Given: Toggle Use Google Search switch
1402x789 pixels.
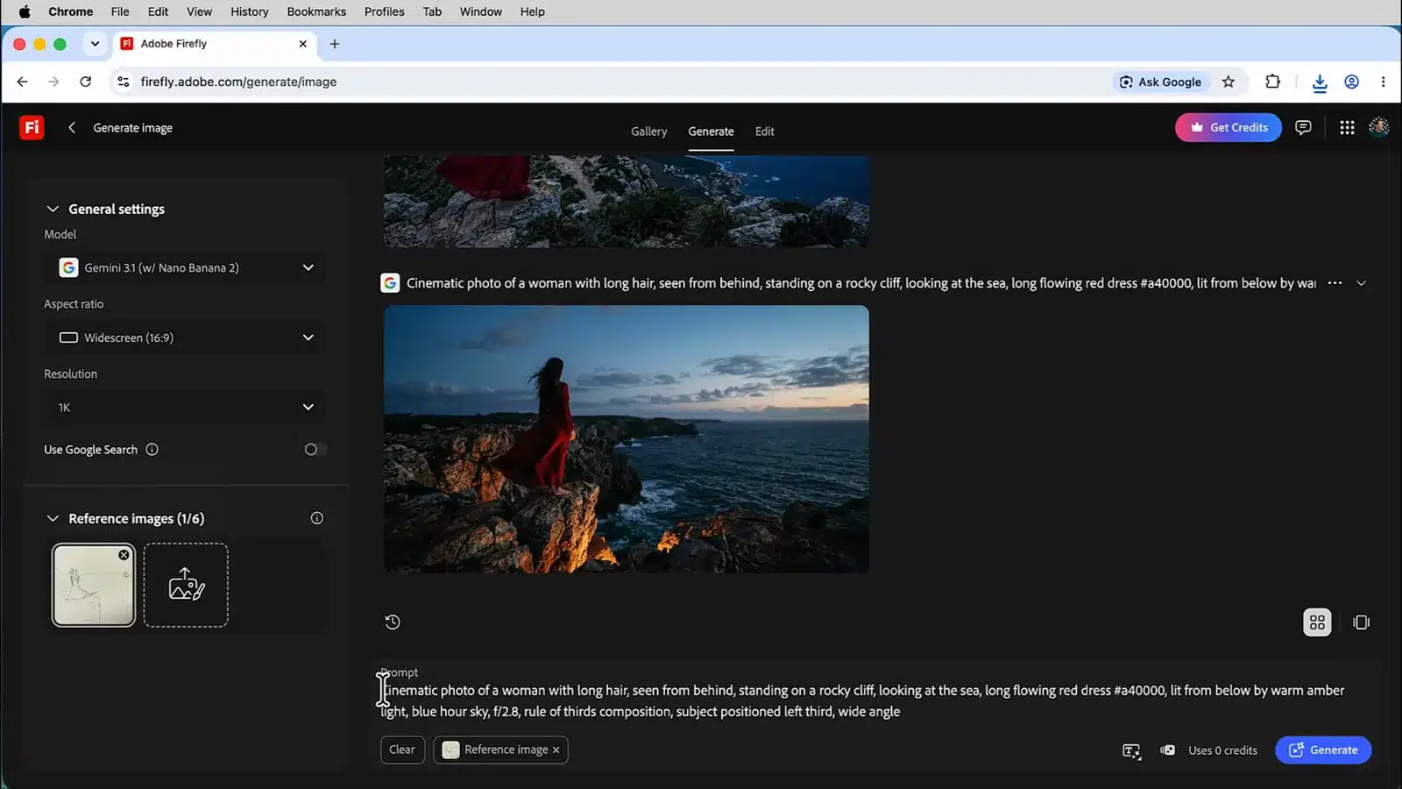Looking at the screenshot, I should click(x=315, y=450).
